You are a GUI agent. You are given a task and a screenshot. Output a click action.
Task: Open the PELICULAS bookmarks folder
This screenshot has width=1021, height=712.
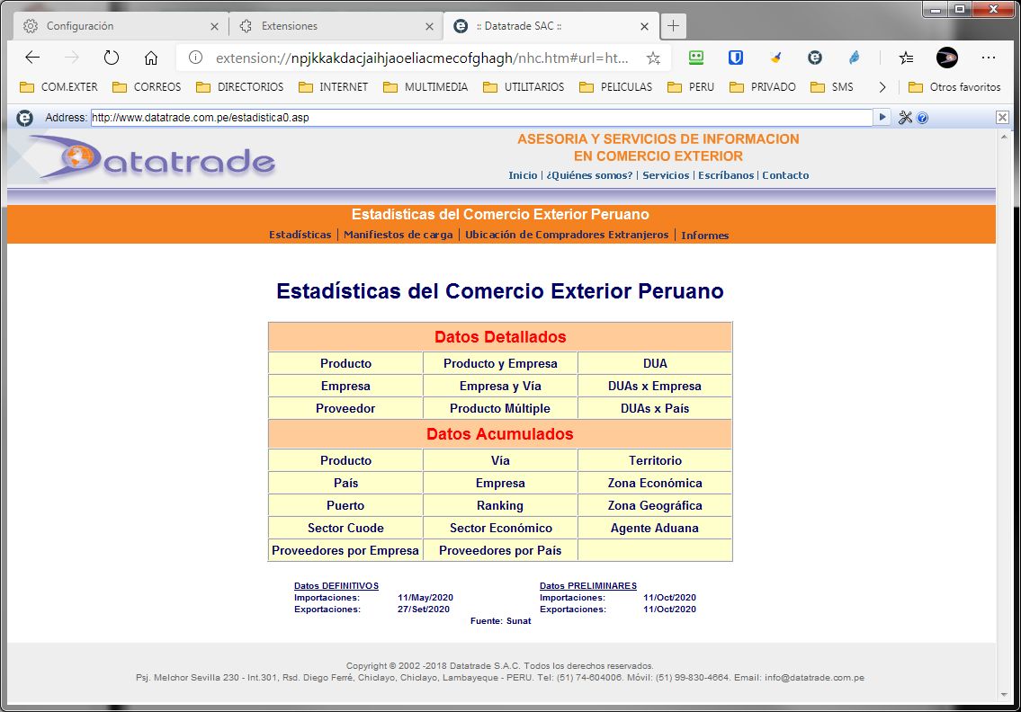coord(615,86)
